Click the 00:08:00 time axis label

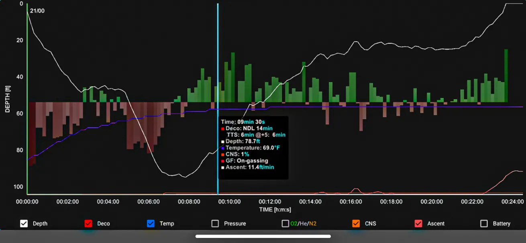[189, 202]
